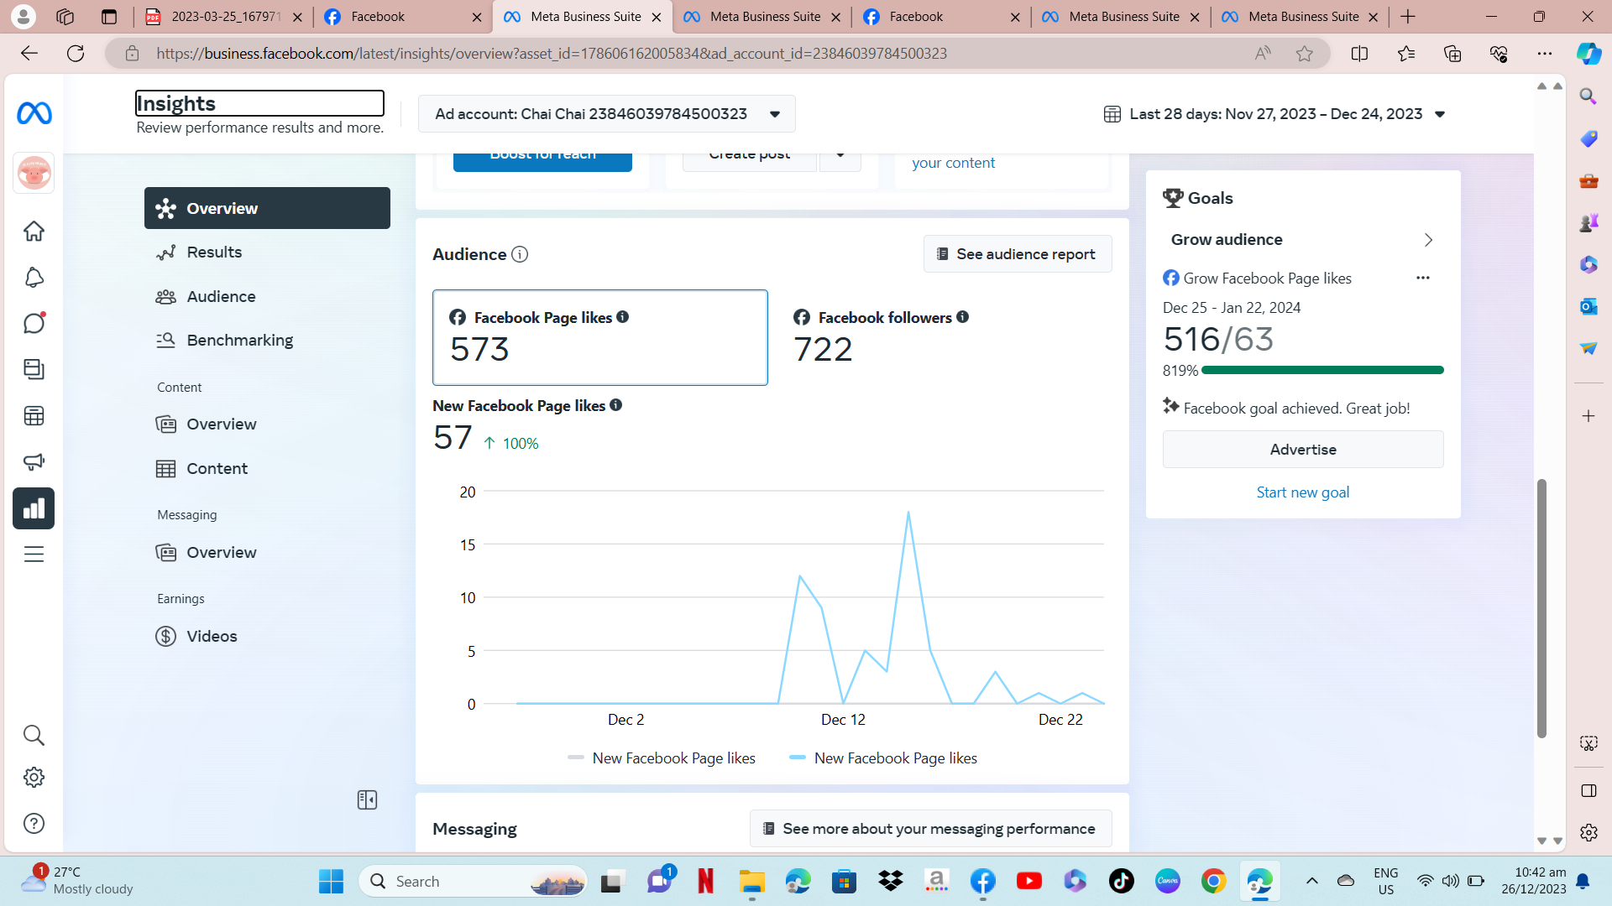
Task: Select Overview in Insights navigation
Action: 267,208
